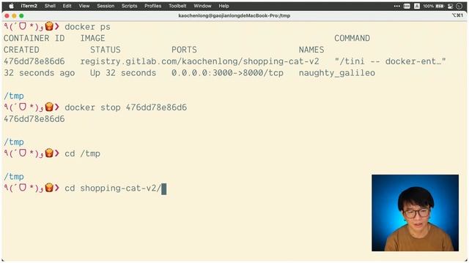Open the Edit menu
Viewport: 469px width, 263px height.
(67, 6)
